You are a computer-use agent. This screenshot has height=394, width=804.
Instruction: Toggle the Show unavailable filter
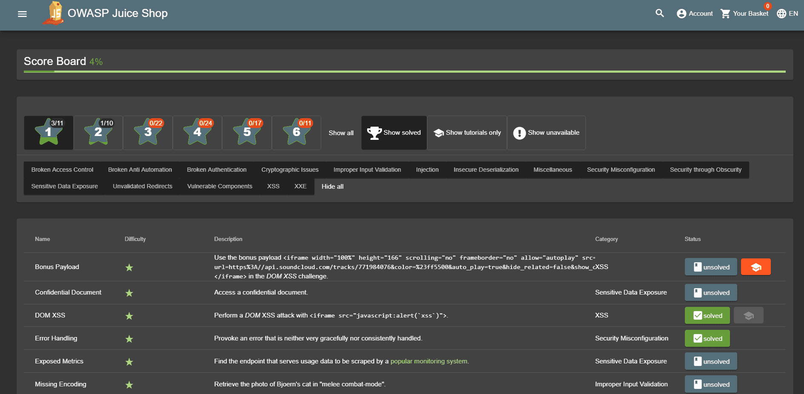[x=546, y=133]
